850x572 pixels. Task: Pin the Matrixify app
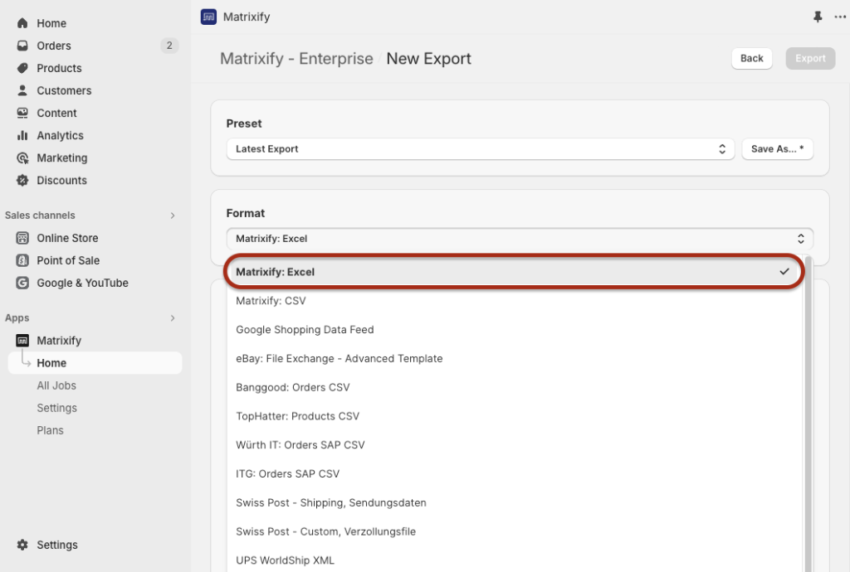tap(818, 17)
